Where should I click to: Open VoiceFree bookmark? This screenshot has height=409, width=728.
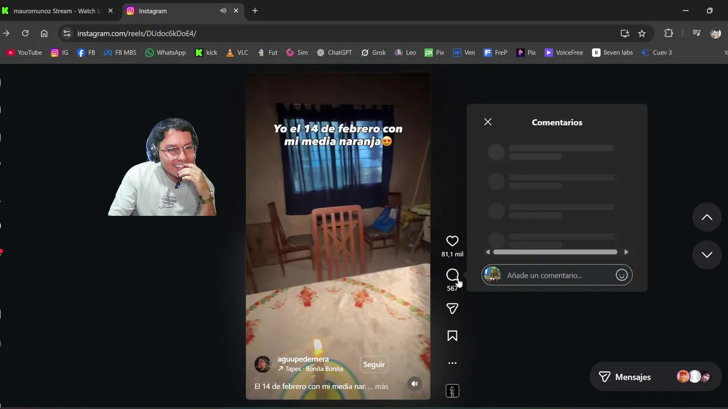[564, 52]
